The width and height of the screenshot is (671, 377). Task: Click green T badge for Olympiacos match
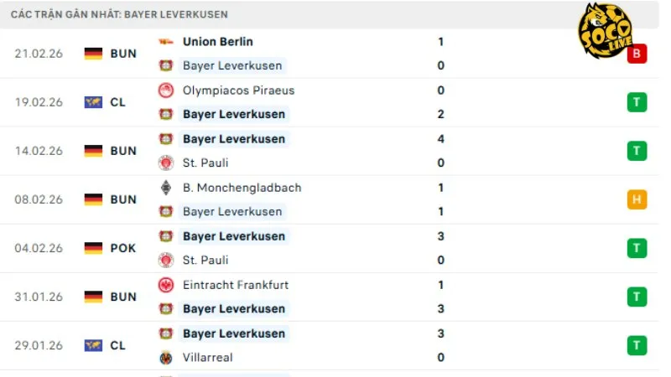click(637, 102)
